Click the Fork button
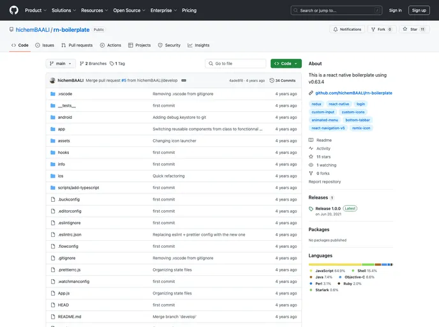 (382, 29)
